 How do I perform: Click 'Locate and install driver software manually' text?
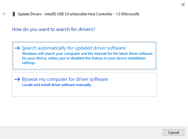pyautogui.click(x=57, y=85)
